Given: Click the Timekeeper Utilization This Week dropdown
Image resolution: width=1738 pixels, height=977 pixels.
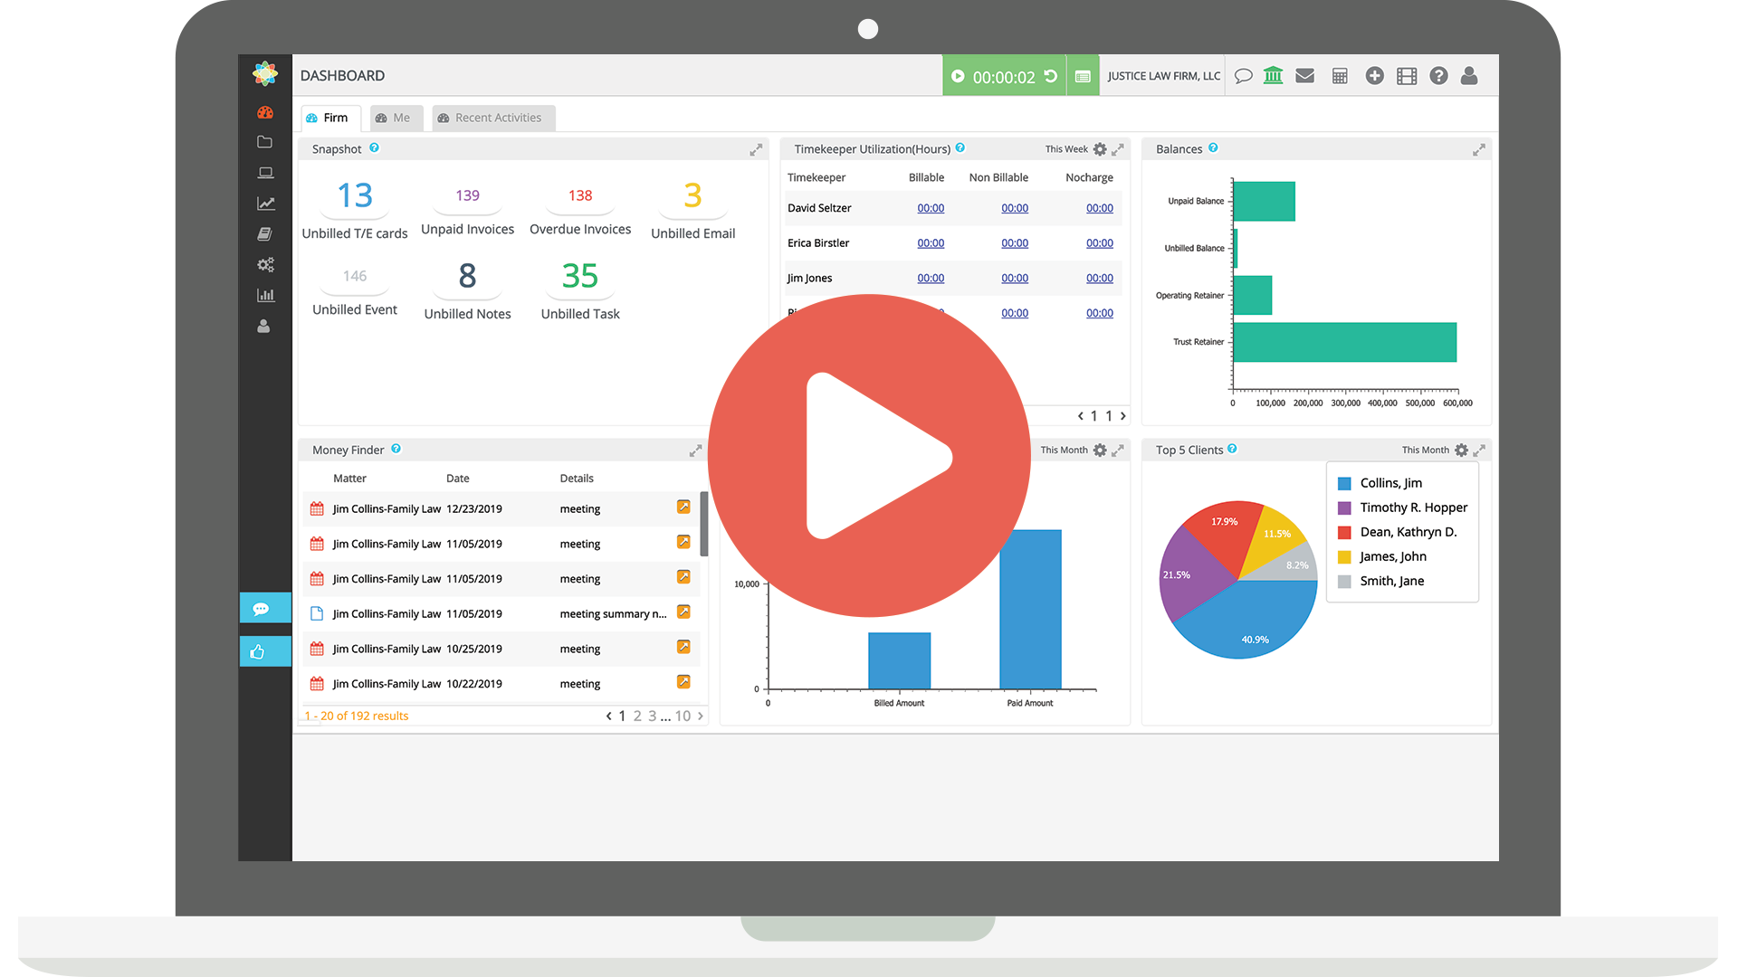Looking at the screenshot, I should 1065,148.
